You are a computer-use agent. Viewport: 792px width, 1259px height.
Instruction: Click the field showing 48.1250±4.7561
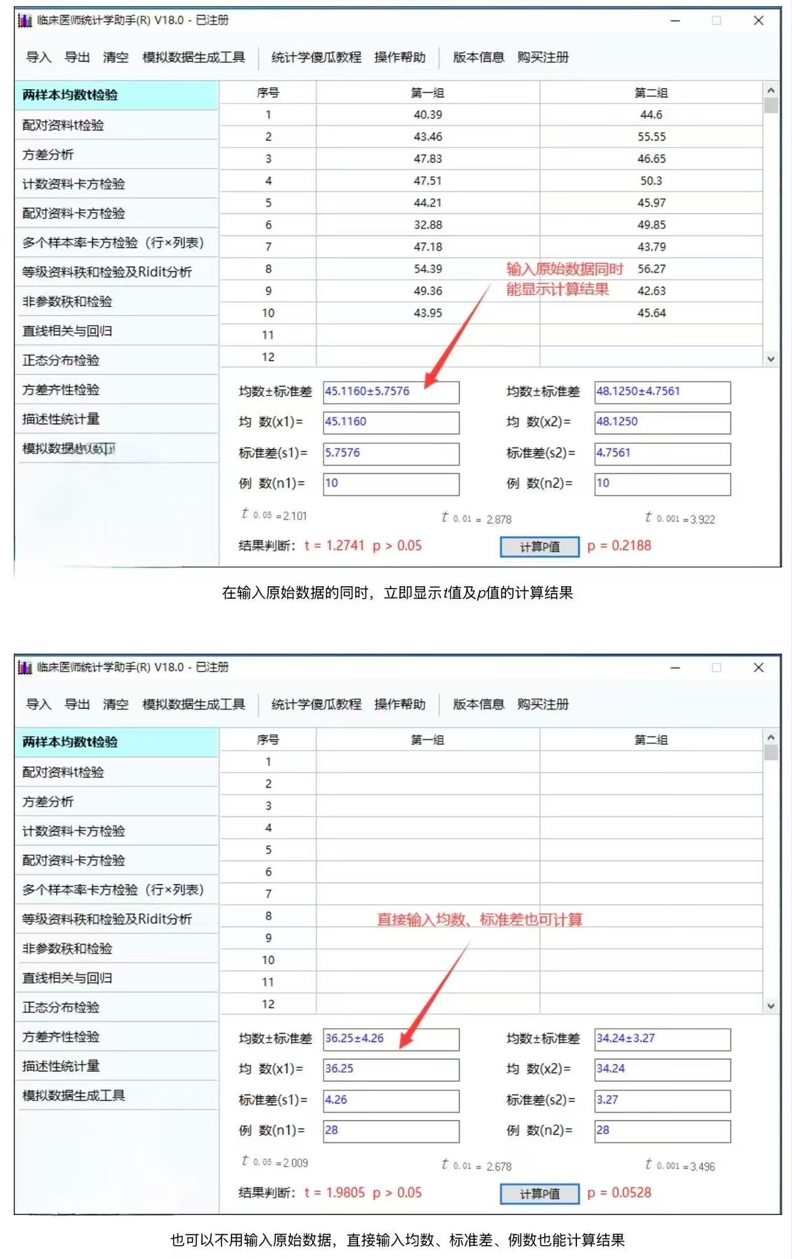pyautogui.click(x=662, y=392)
